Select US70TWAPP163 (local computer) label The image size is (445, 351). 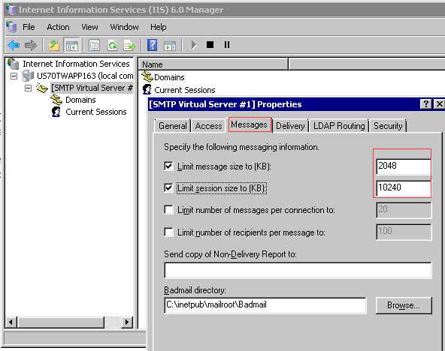(x=85, y=76)
